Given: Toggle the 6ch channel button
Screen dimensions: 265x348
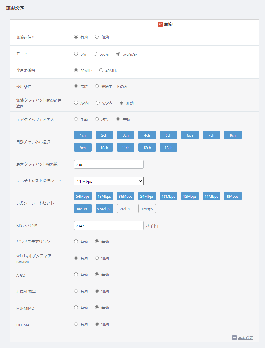Looking at the screenshot, I should click(190, 135).
